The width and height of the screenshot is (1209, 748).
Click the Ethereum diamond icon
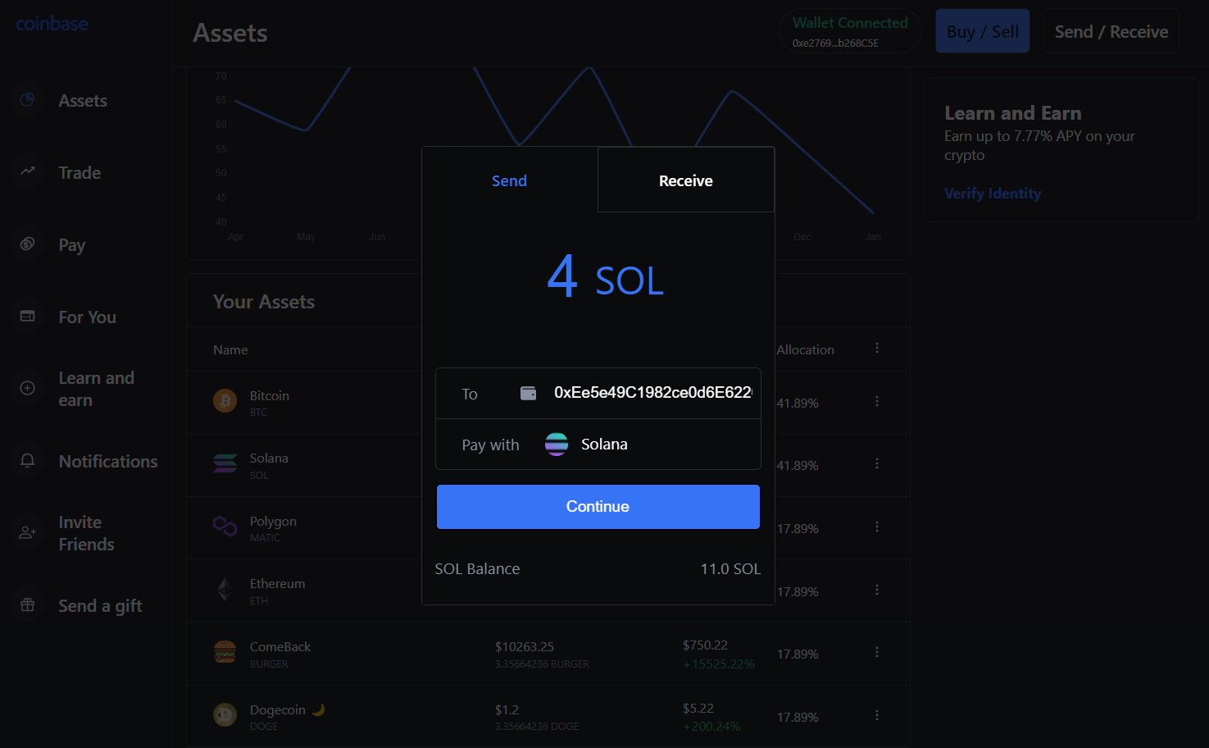[x=225, y=589]
